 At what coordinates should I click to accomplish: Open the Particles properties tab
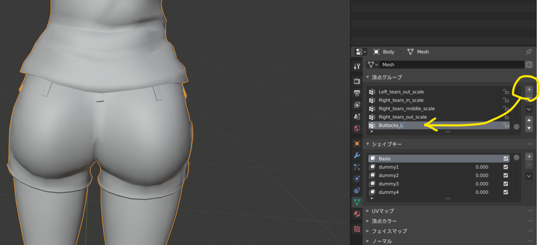[x=357, y=167]
